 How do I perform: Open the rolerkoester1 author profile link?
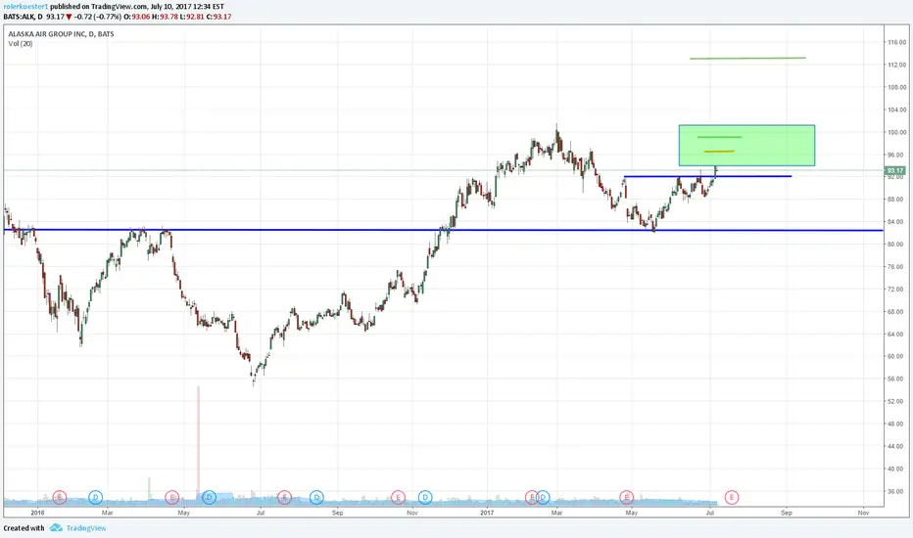coord(25,7)
